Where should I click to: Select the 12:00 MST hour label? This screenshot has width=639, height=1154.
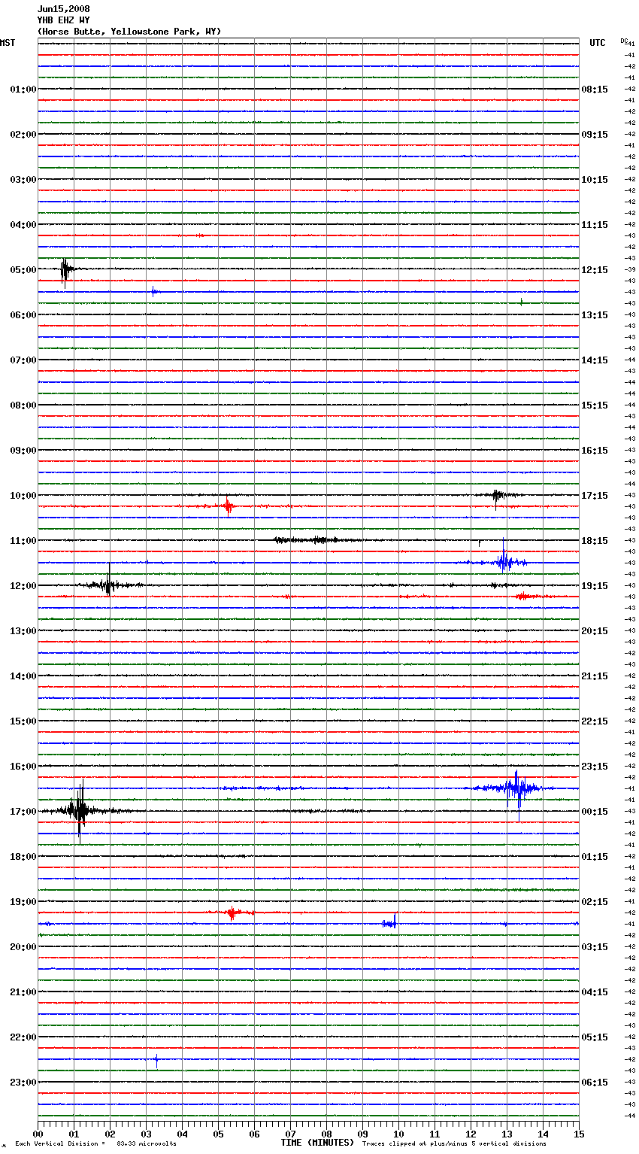23,586
